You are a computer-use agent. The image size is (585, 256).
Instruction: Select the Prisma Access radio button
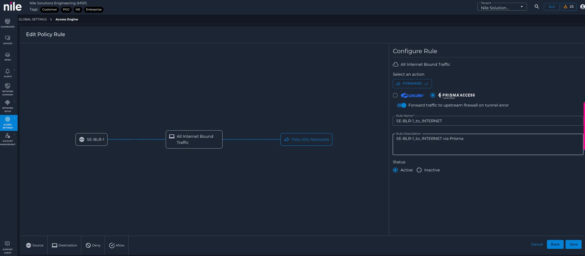point(433,95)
